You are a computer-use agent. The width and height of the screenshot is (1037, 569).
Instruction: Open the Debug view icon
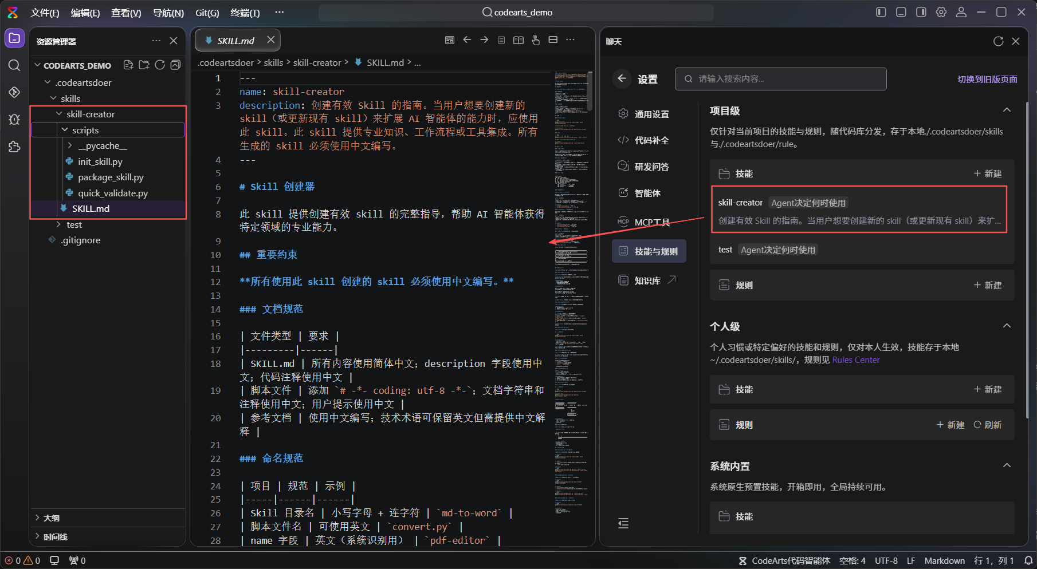tap(14, 119)
